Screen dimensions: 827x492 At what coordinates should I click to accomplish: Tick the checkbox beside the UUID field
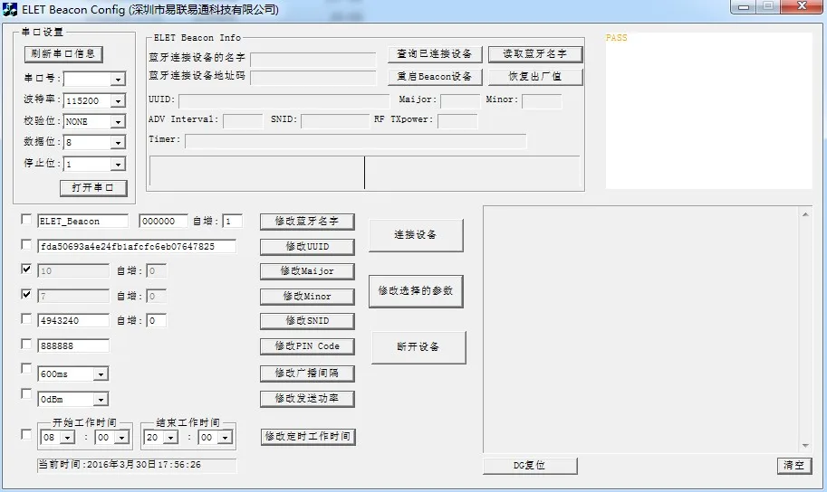pyautogui.click(x=26, y=244)
